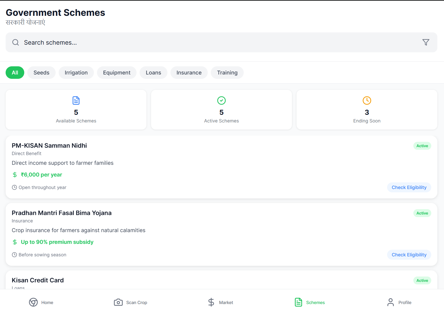Image resolution: width=444 pixels, height=314 pixels.
Task: Click the Active Schemes checkmark icon
Action: pos(221,101)
